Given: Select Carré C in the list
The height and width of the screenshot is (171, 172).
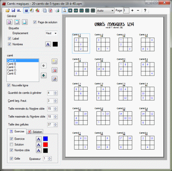Looking at the screenshot, I should 12,67.
